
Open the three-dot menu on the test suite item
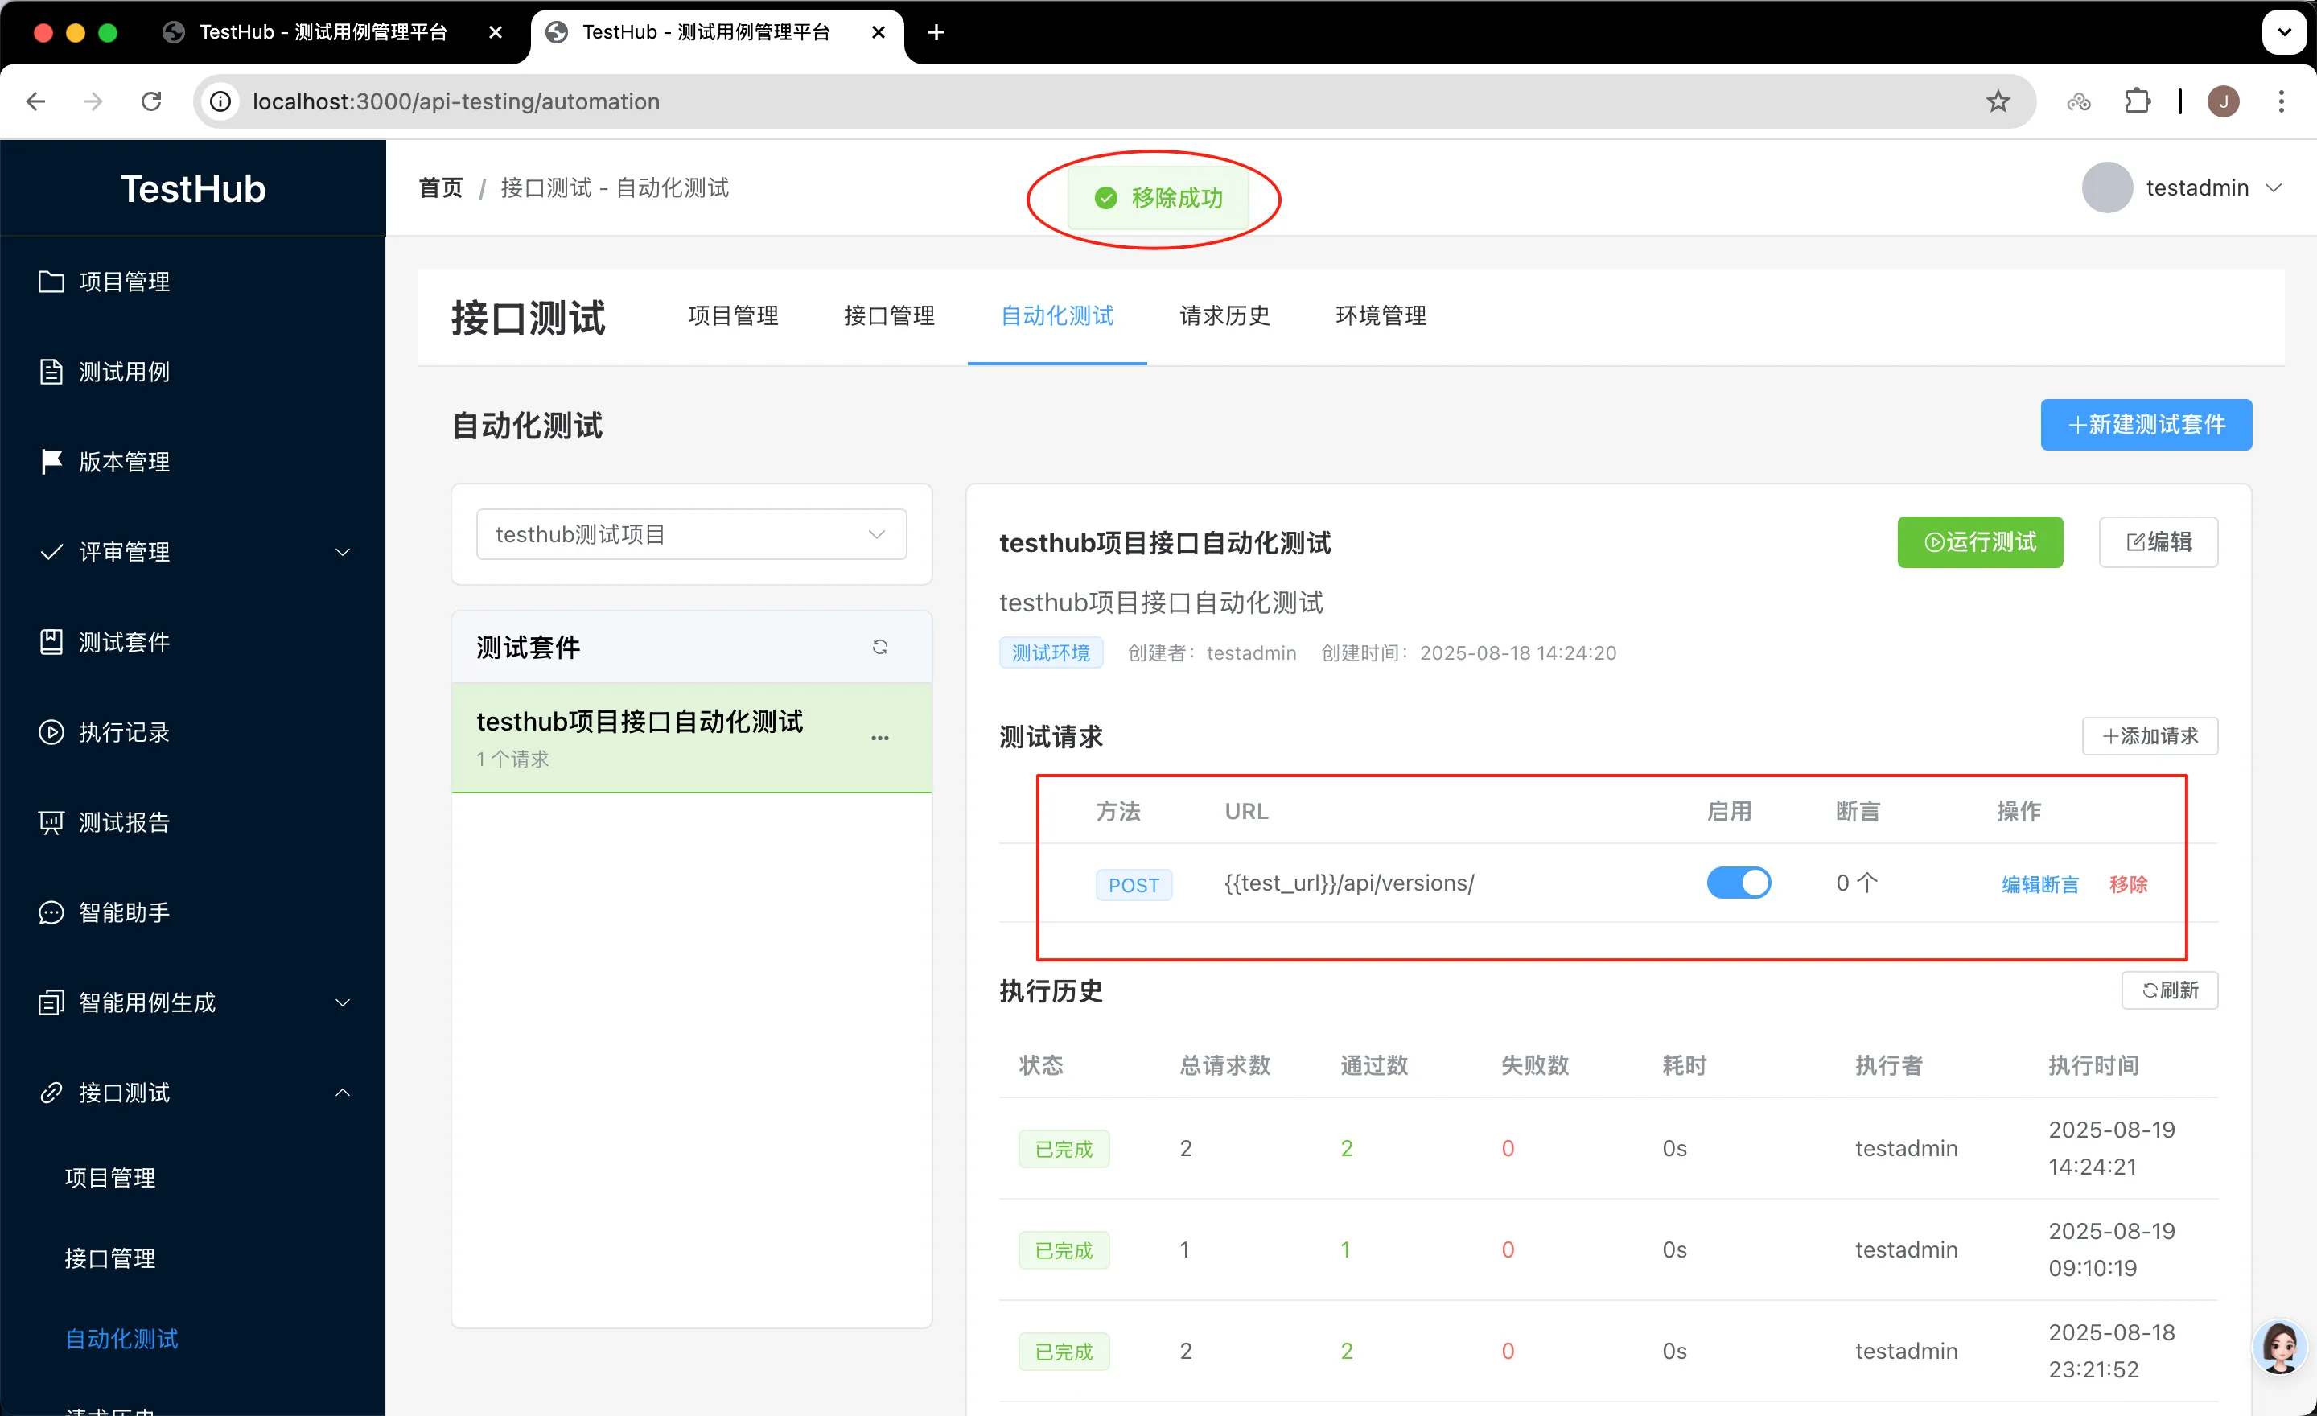[879, 738]
